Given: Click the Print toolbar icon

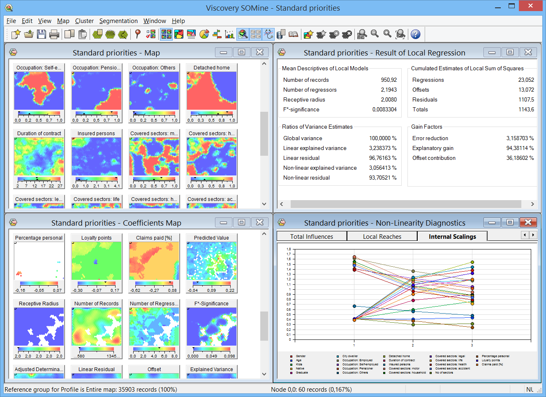Looking at the screenshot, I should click(x=54, y=34).
